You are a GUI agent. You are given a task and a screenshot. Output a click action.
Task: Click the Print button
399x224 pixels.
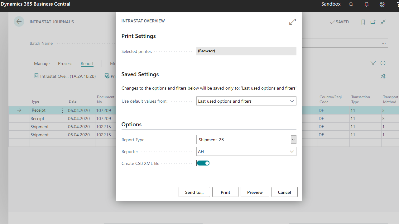click(225, 192)
